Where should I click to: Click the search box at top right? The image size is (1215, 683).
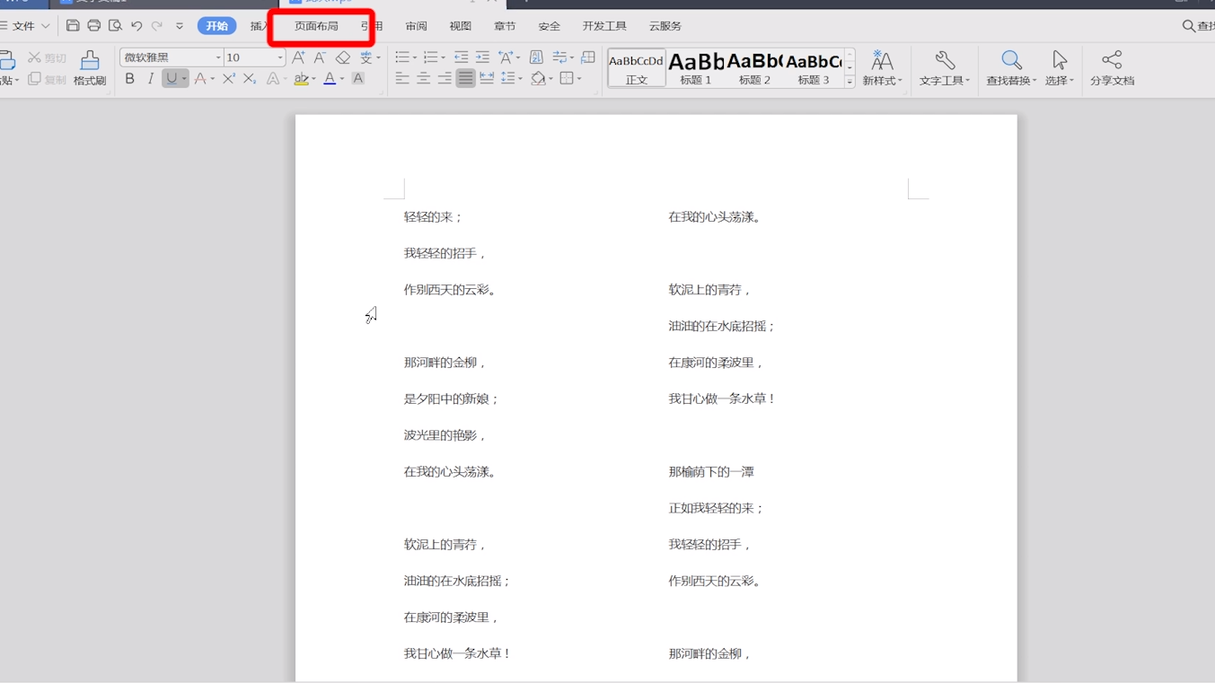tap(1198, 26)
